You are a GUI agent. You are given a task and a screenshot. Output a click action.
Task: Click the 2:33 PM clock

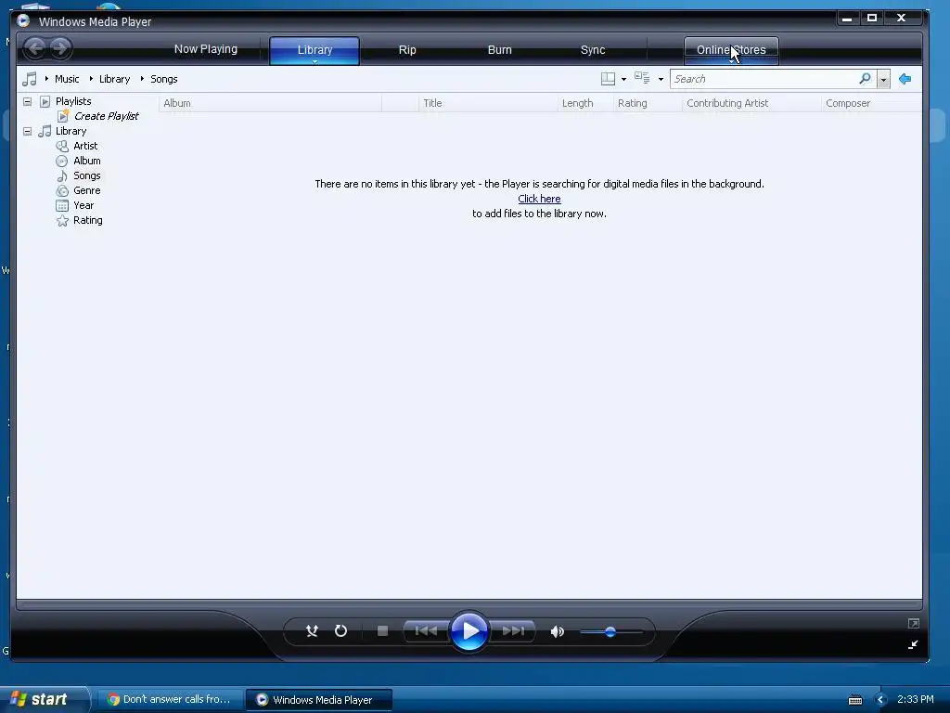tap(916, 699)
